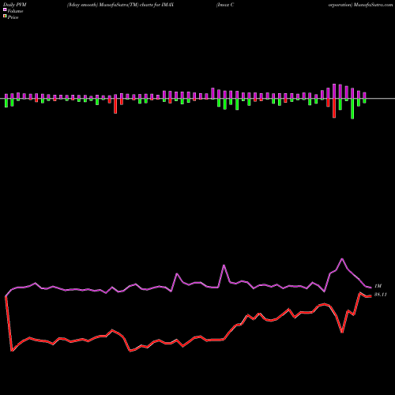
Task: Click the '38.11' price line end label
Action: coord(381,295)
